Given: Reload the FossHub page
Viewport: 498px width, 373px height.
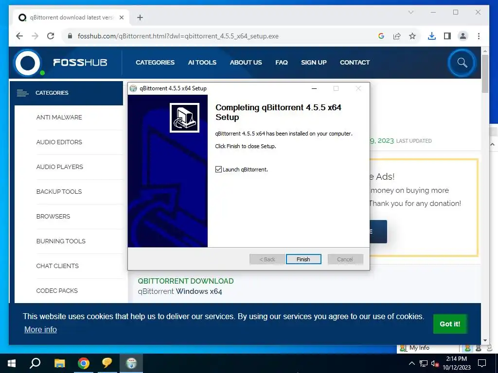Looking at the screenshot, I should 51,36.
